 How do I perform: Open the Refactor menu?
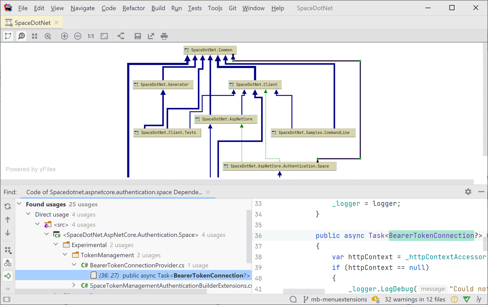[134, 8]
